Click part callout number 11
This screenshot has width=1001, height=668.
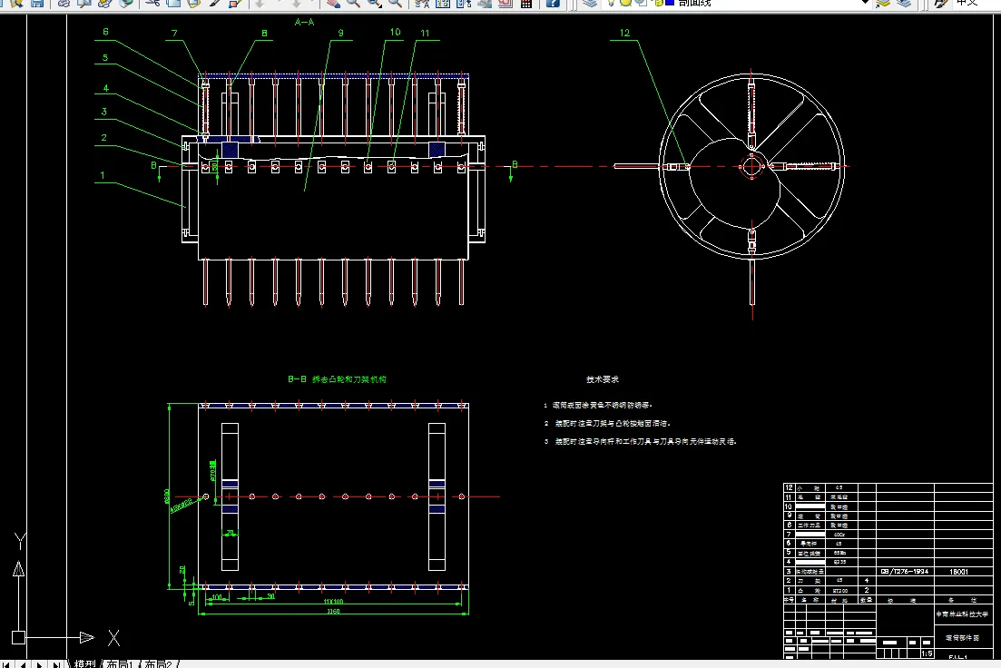tap(425, 33)
